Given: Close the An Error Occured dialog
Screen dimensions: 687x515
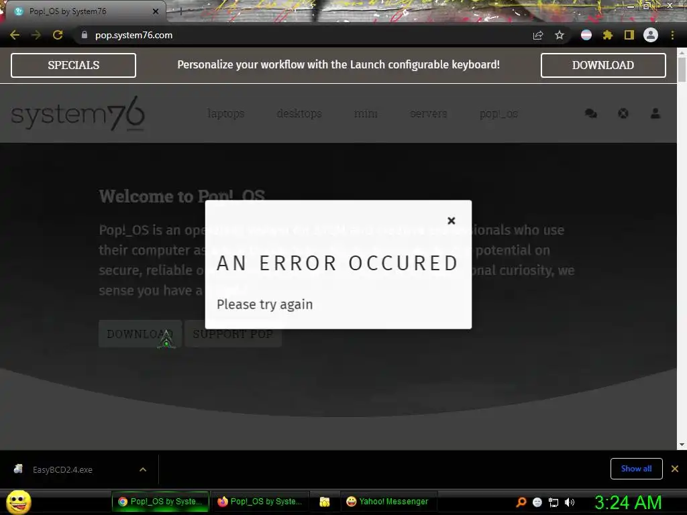Looking at the screenshot, I should pyautogui.click(x=452, y=221).
